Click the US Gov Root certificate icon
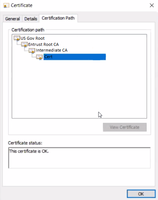Screen dimensions: 158x200 (x=17, y=38)
